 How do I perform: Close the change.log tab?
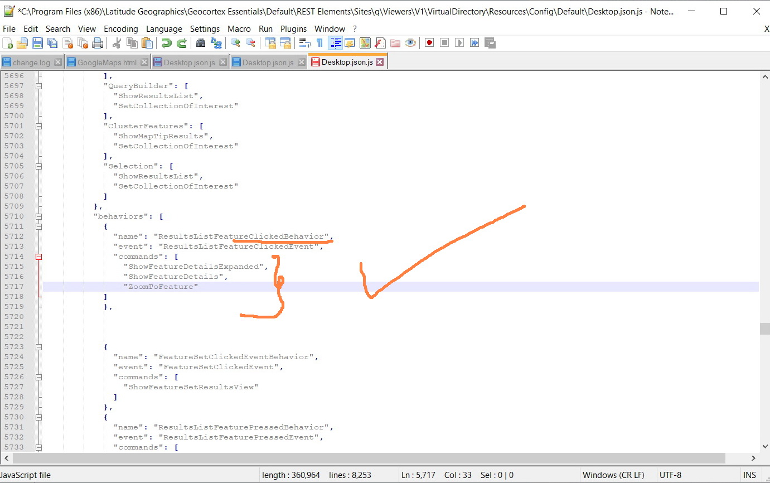(x=58, y=62)
